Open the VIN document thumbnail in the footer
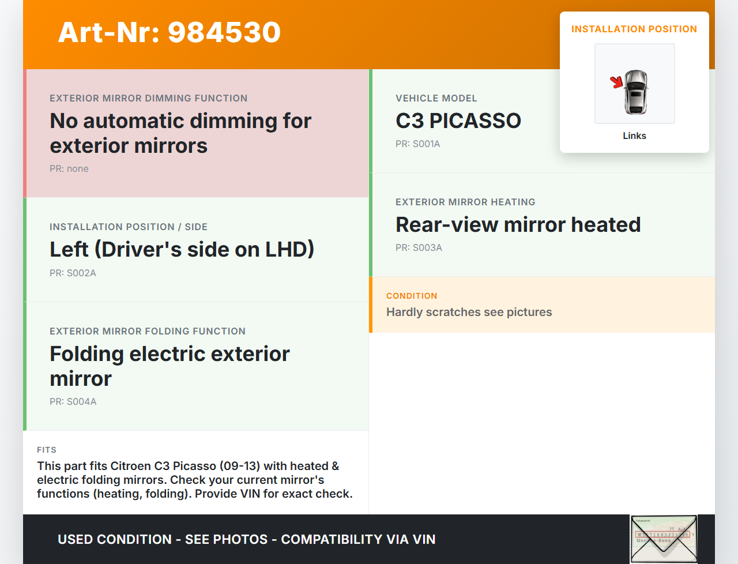738x564 pixels. pos(664,539)
